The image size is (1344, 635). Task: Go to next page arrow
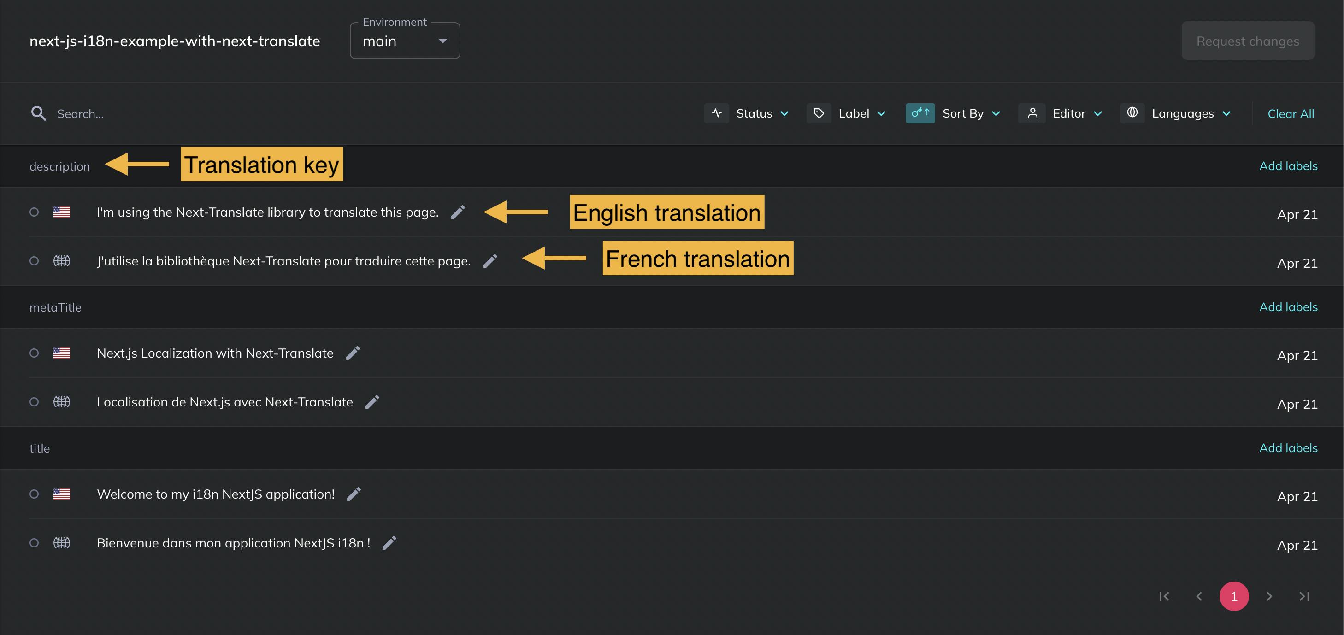(1269, 596)
